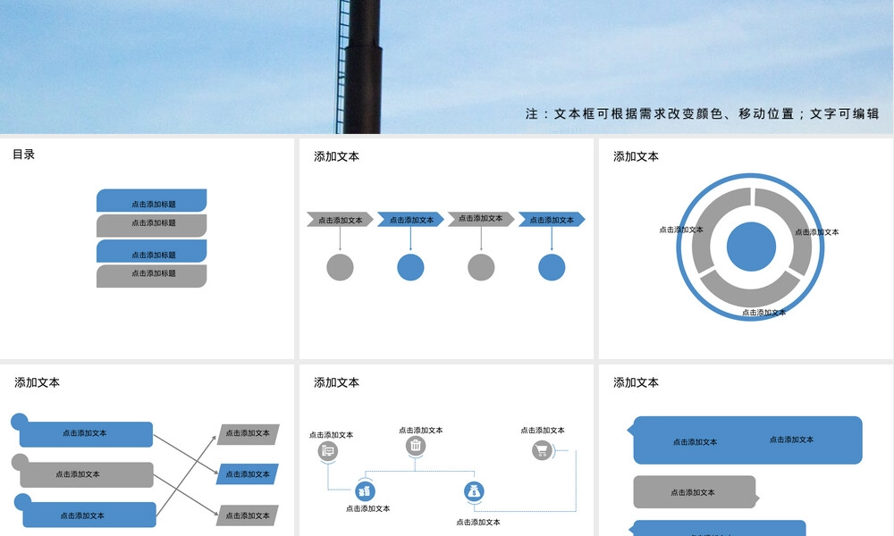Select the gray speech bubble 点击添加文本
The height and width of the screenshot is (536, 894).
pos(696,492)
